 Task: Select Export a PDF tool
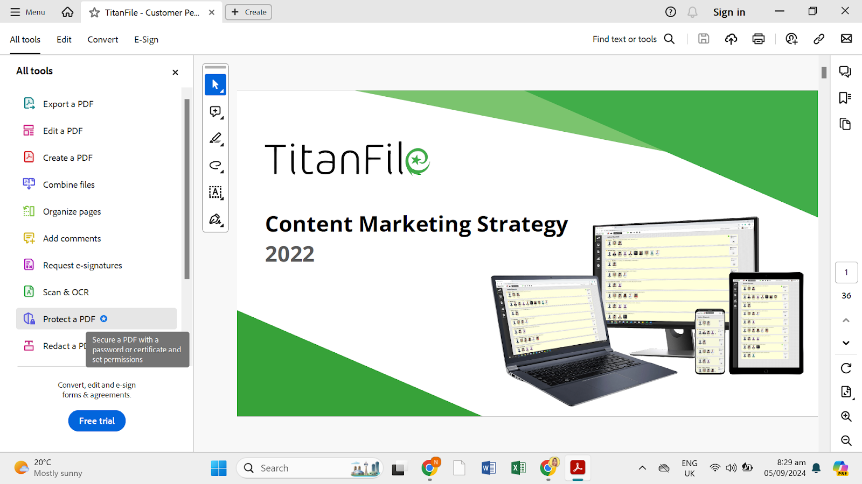pyautogui.click(x=96, y=104)
